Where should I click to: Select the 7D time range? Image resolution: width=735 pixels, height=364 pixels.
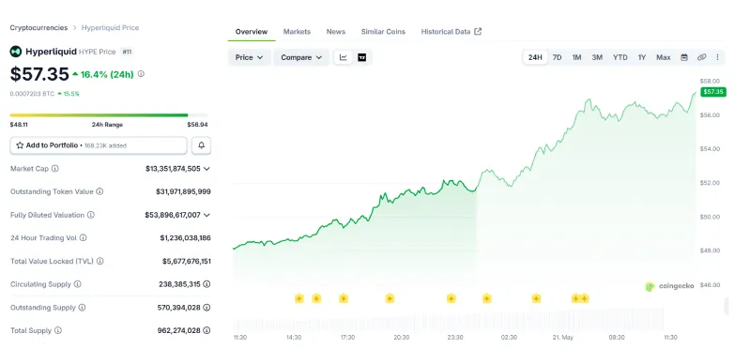tap(557, 57)
